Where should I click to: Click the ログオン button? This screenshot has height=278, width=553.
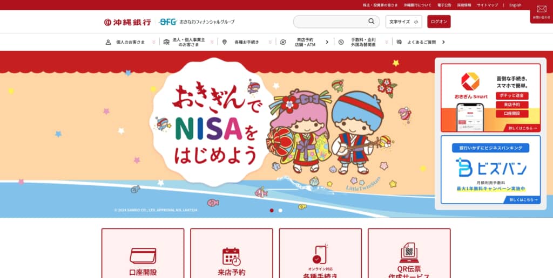439,22
